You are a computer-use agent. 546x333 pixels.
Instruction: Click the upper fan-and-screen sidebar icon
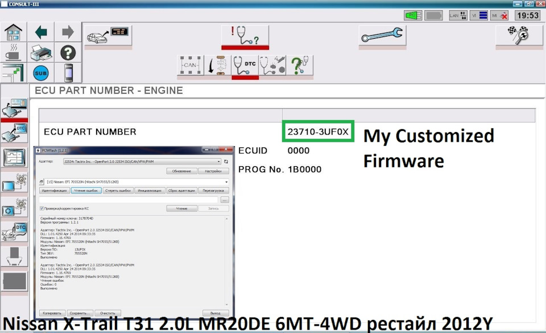coord(14,183)
